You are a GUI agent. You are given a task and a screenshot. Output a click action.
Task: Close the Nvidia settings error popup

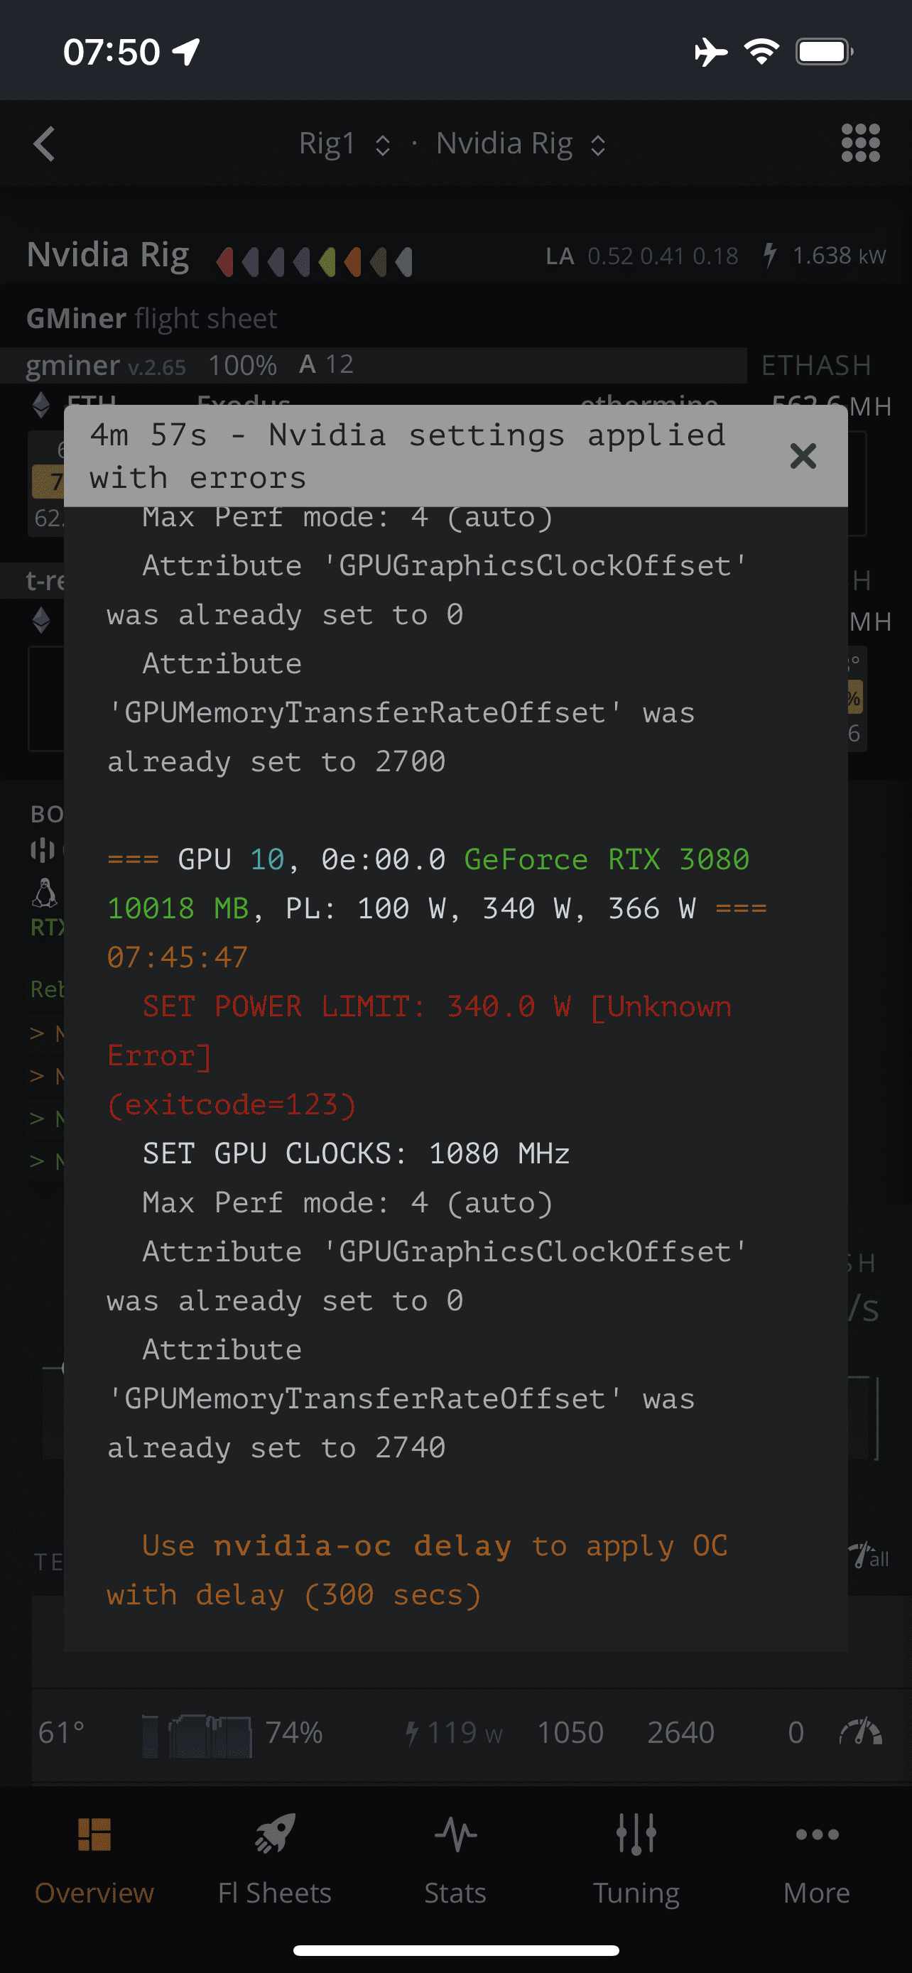click(x=803, y=457)
